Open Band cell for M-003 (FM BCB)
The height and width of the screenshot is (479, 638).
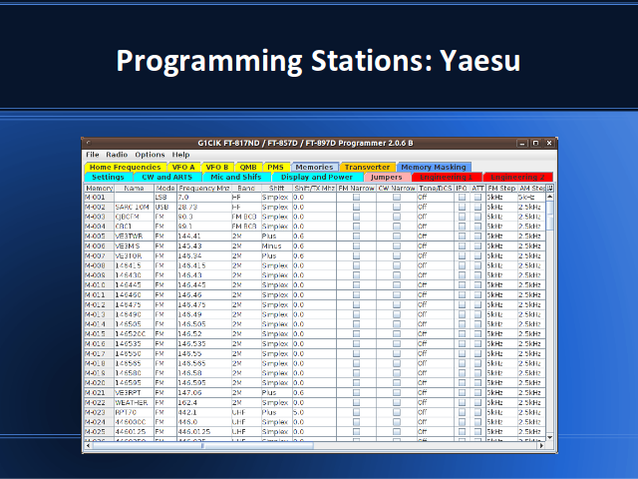[x=246, y=217]
